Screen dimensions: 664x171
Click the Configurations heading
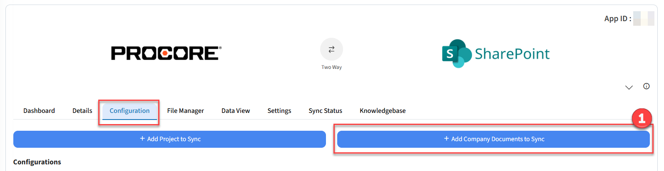37,162
